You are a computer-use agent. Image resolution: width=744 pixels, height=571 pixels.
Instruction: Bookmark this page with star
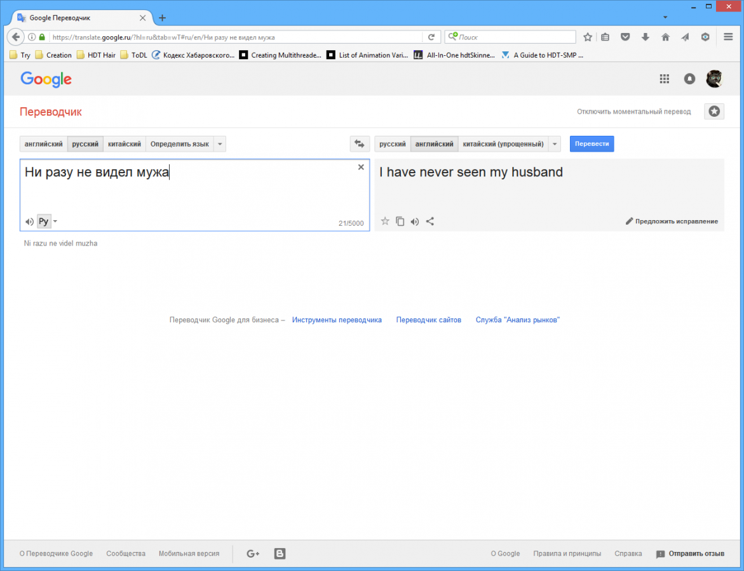pyautogui.click(x=588, y=37)
